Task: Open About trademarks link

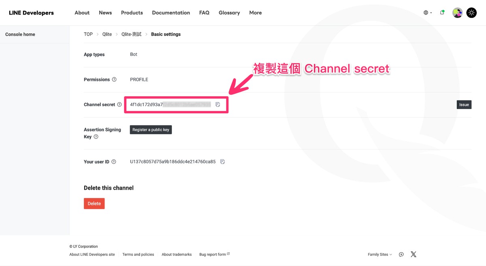Action: (x=177, y=254)
